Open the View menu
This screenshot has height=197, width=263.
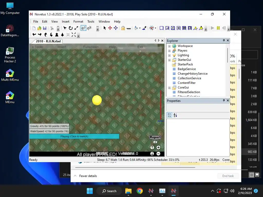click(x=54, y=22)
